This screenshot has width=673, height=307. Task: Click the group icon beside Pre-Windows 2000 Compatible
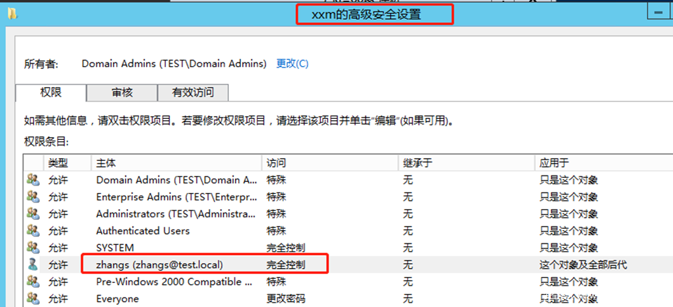32,281
